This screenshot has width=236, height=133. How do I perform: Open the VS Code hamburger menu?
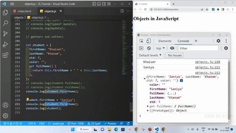click(x=12, y=4)
